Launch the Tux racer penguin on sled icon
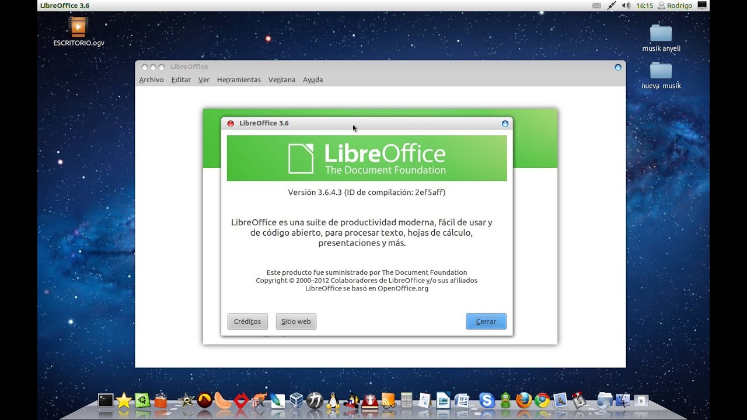747x420 pixels. [x=351, y=400]
